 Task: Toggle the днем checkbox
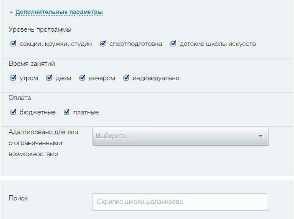pos(49,78)
